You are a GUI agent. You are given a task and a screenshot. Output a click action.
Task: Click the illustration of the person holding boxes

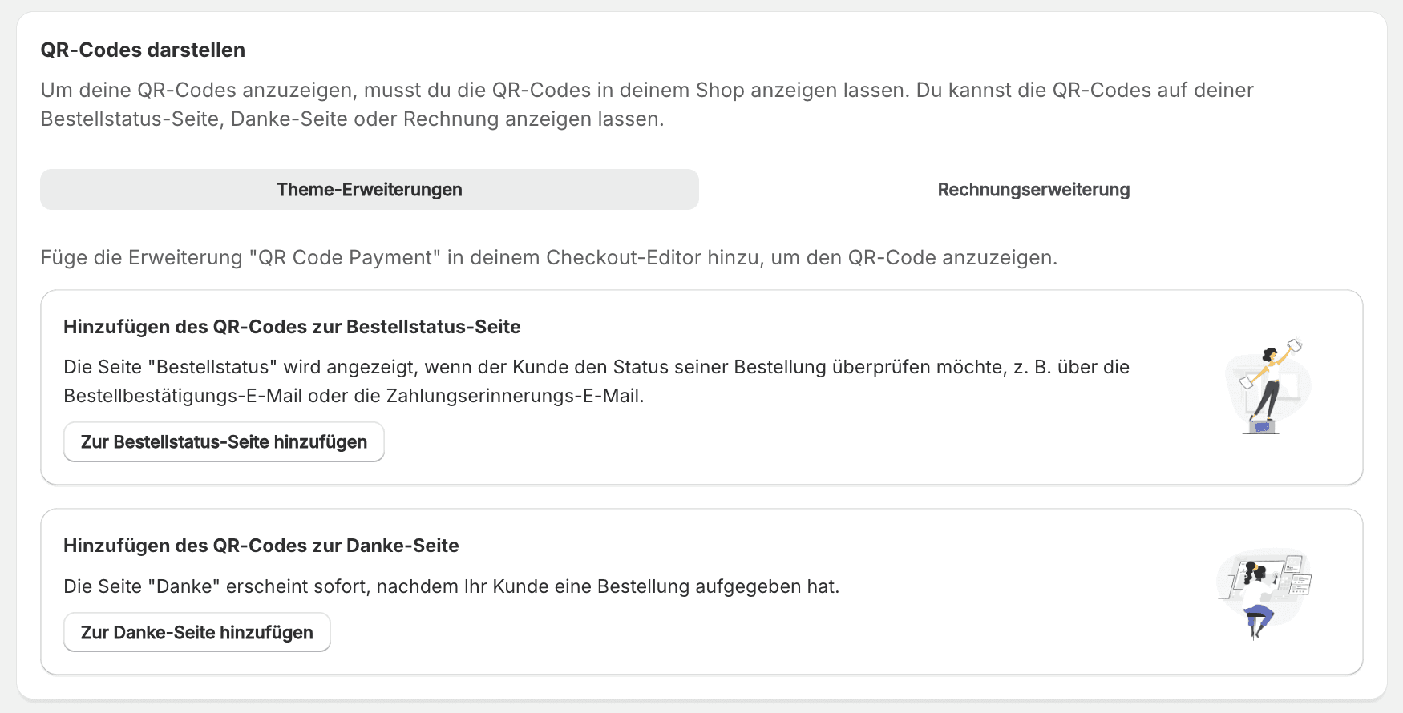click(1268, 387)
